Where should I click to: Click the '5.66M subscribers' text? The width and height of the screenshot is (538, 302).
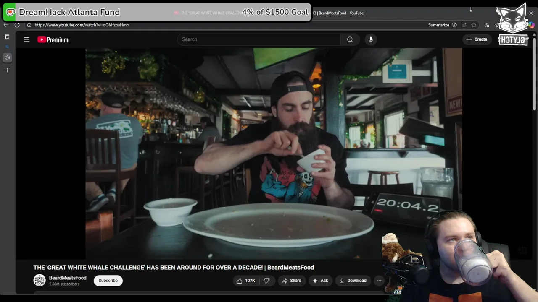(x=64, y=284)
